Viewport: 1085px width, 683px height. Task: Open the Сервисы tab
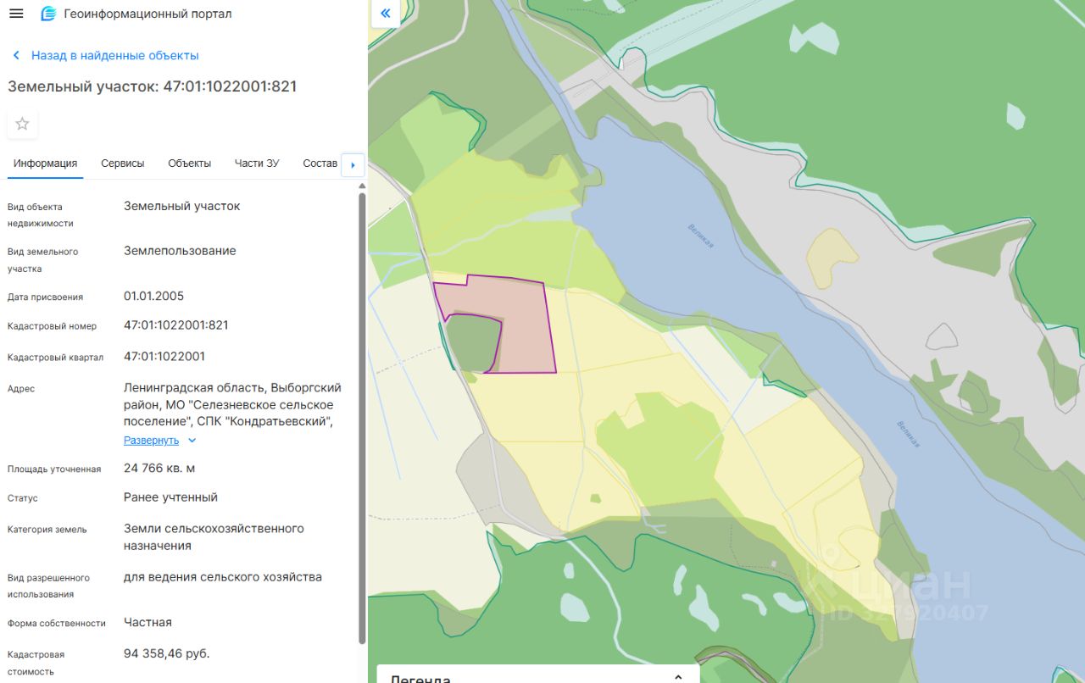click(x=123, y=164)
